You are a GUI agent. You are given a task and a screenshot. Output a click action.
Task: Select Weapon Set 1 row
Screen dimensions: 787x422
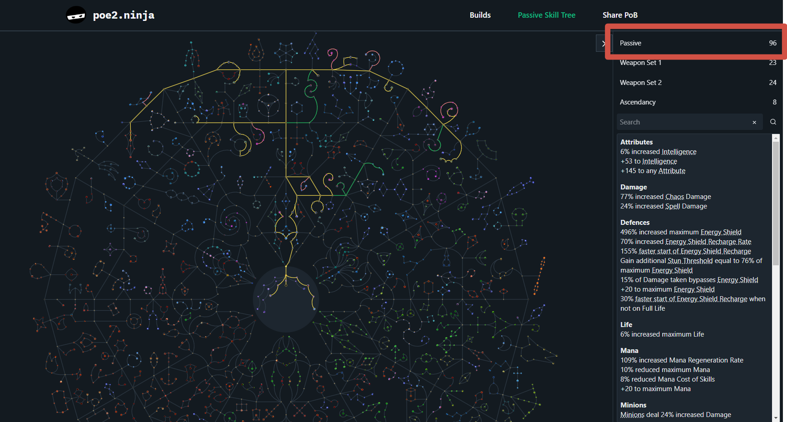click(x=698, y=63)
